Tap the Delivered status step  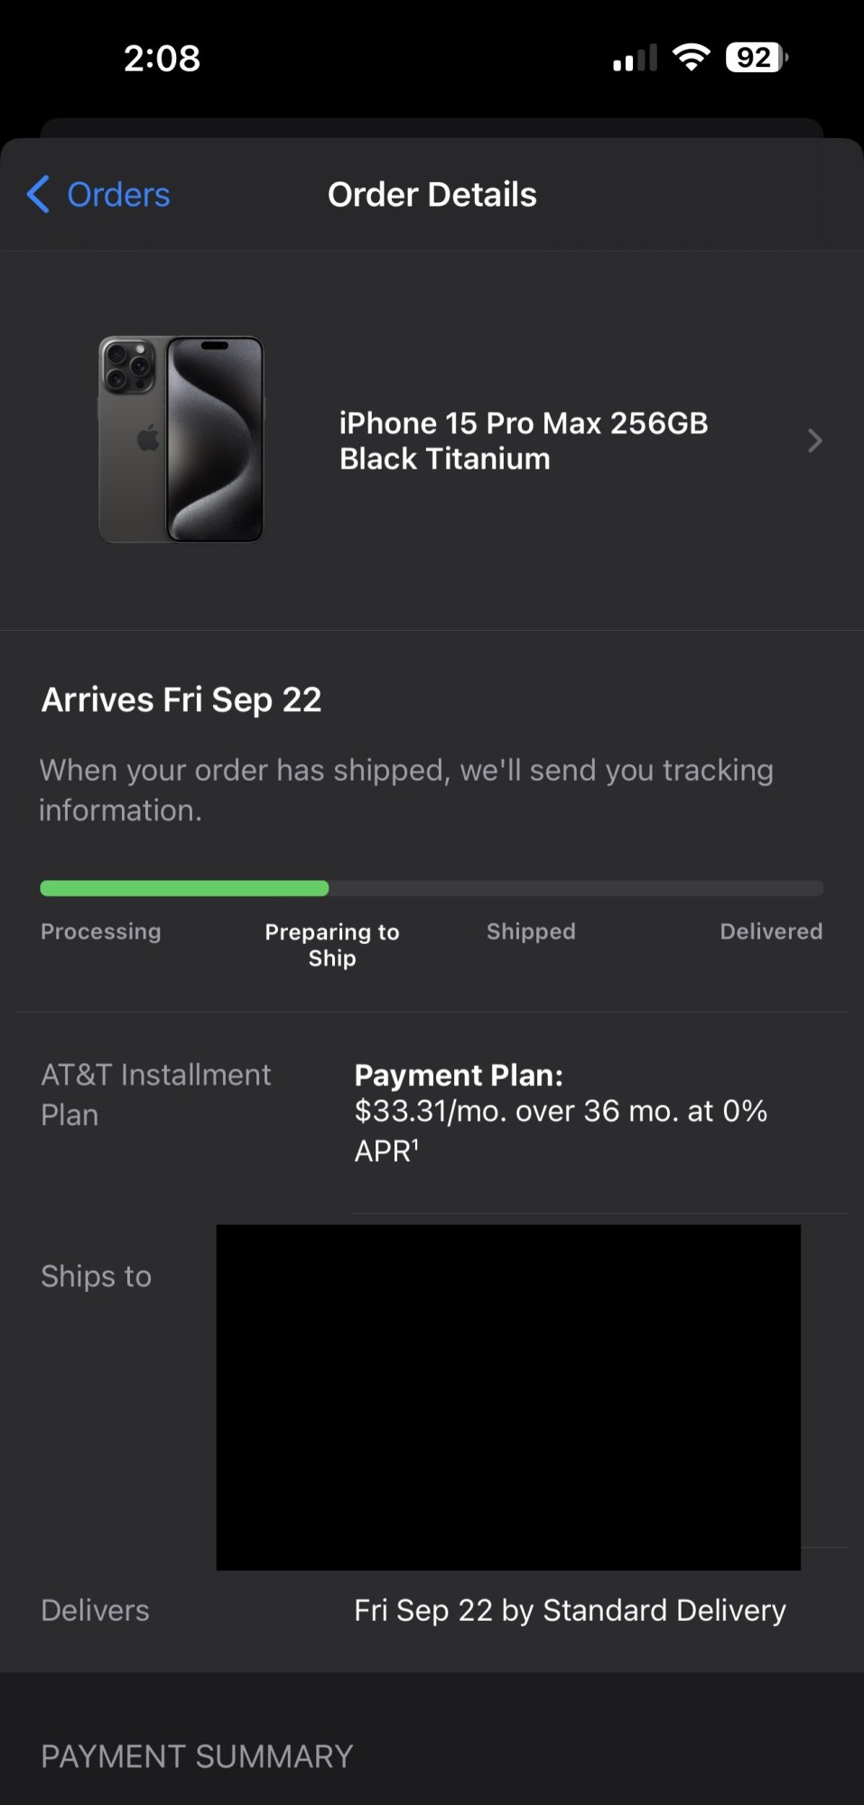(x=771, y=931)
